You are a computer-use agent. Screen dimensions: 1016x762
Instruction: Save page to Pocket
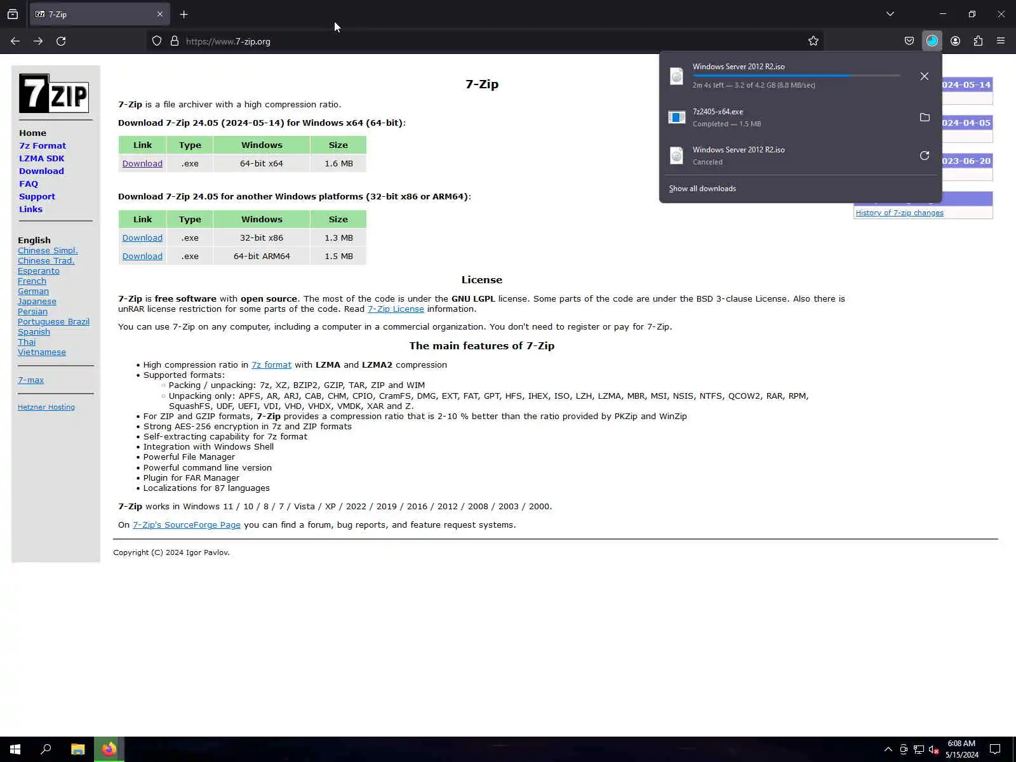[909, 41]
